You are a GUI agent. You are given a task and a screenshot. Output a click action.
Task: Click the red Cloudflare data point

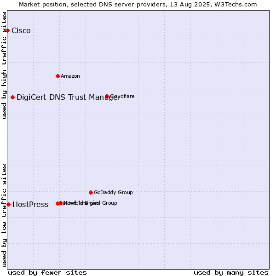point(107,96)
